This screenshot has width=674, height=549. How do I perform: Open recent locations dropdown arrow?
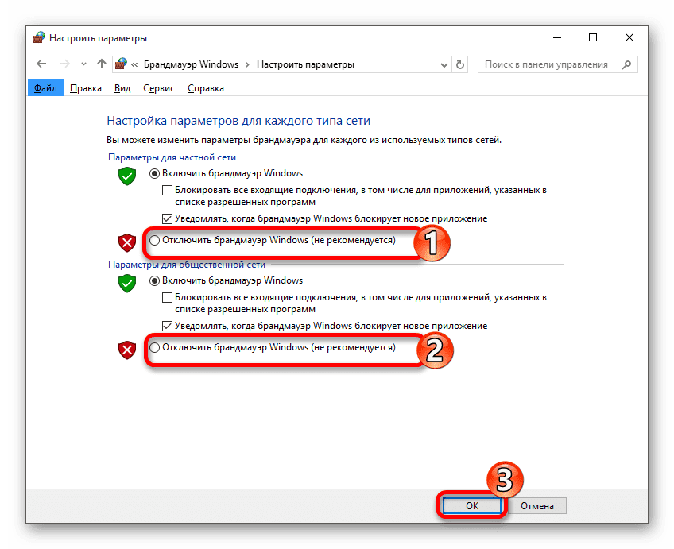click(83, 64)
